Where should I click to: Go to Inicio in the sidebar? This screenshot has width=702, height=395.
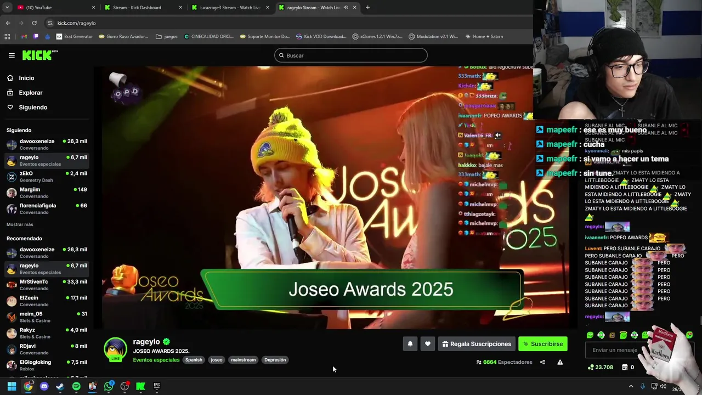[26, 78]
